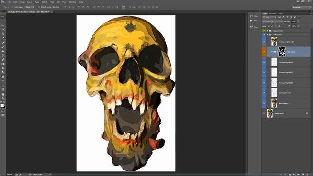Screen dimensions: 313x176
Task: Open the Filter menu
Action: (52, 2)
